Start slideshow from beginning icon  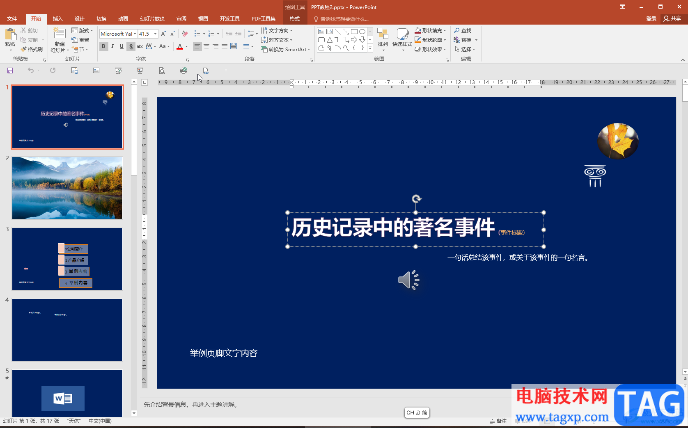pyautogui.click(x=118, y=71)
